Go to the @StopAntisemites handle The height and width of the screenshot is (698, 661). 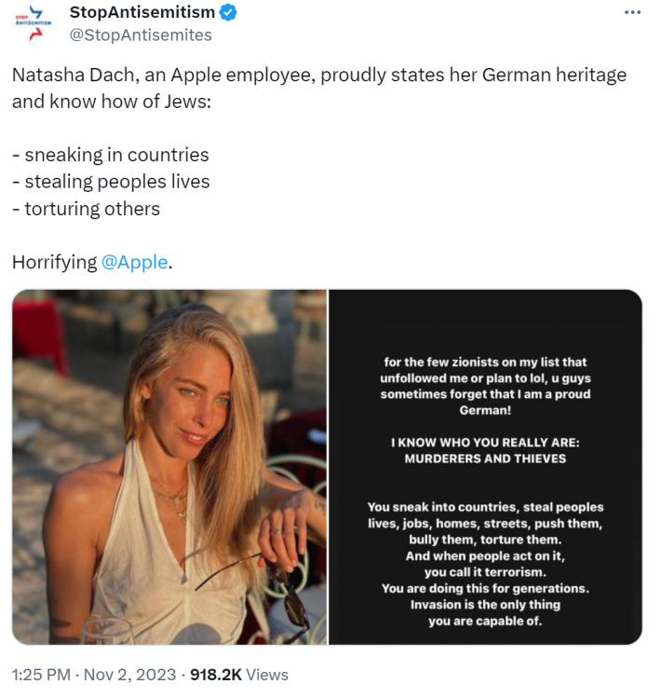[x=141, y=35]
